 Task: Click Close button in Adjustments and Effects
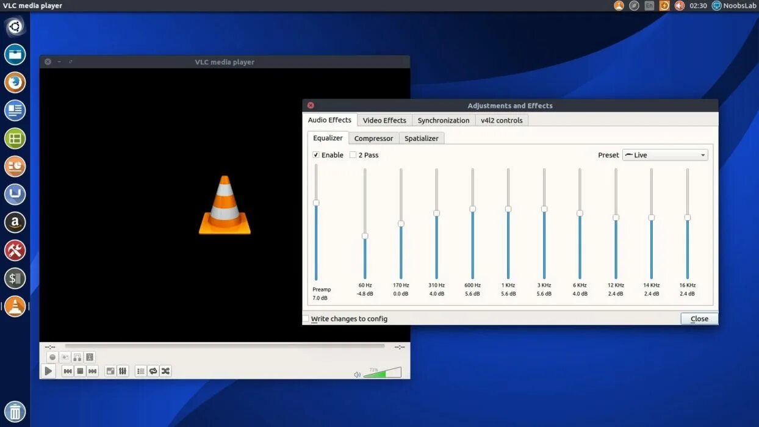(699, 318)
